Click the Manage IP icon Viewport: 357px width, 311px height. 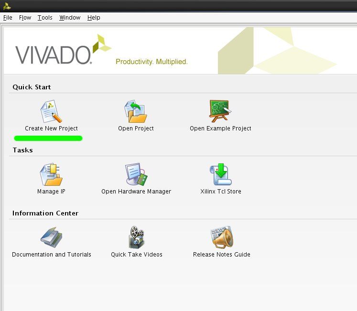coord(51,174)
